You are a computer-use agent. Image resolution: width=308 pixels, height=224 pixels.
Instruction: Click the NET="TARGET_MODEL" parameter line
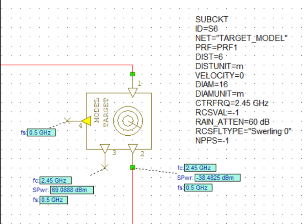click(x=241, y=38)
